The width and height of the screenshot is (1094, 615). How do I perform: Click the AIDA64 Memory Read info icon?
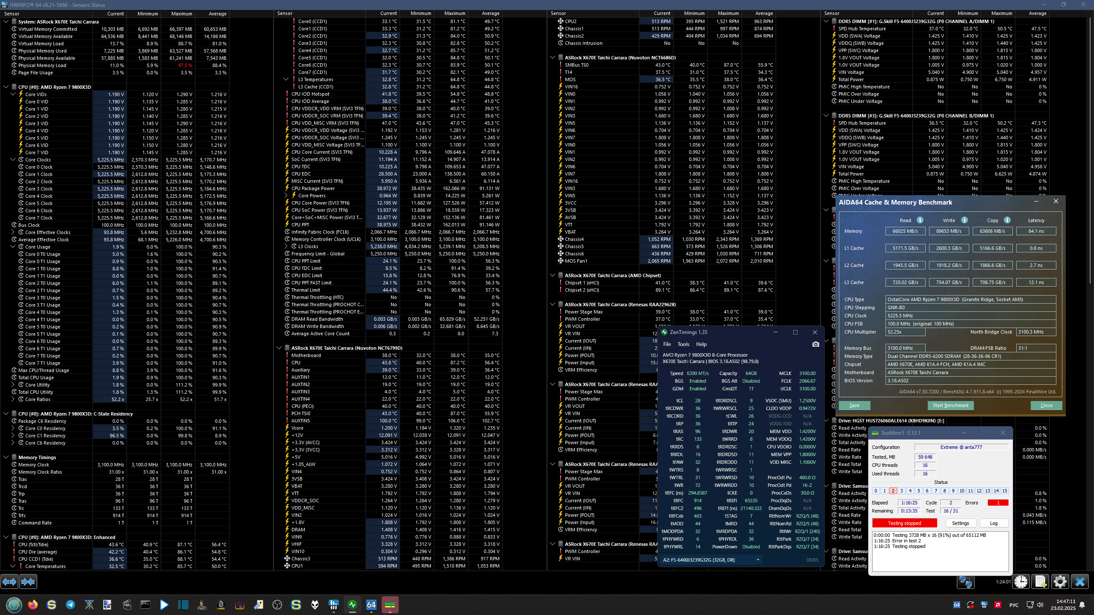click(x=920, y=220)
